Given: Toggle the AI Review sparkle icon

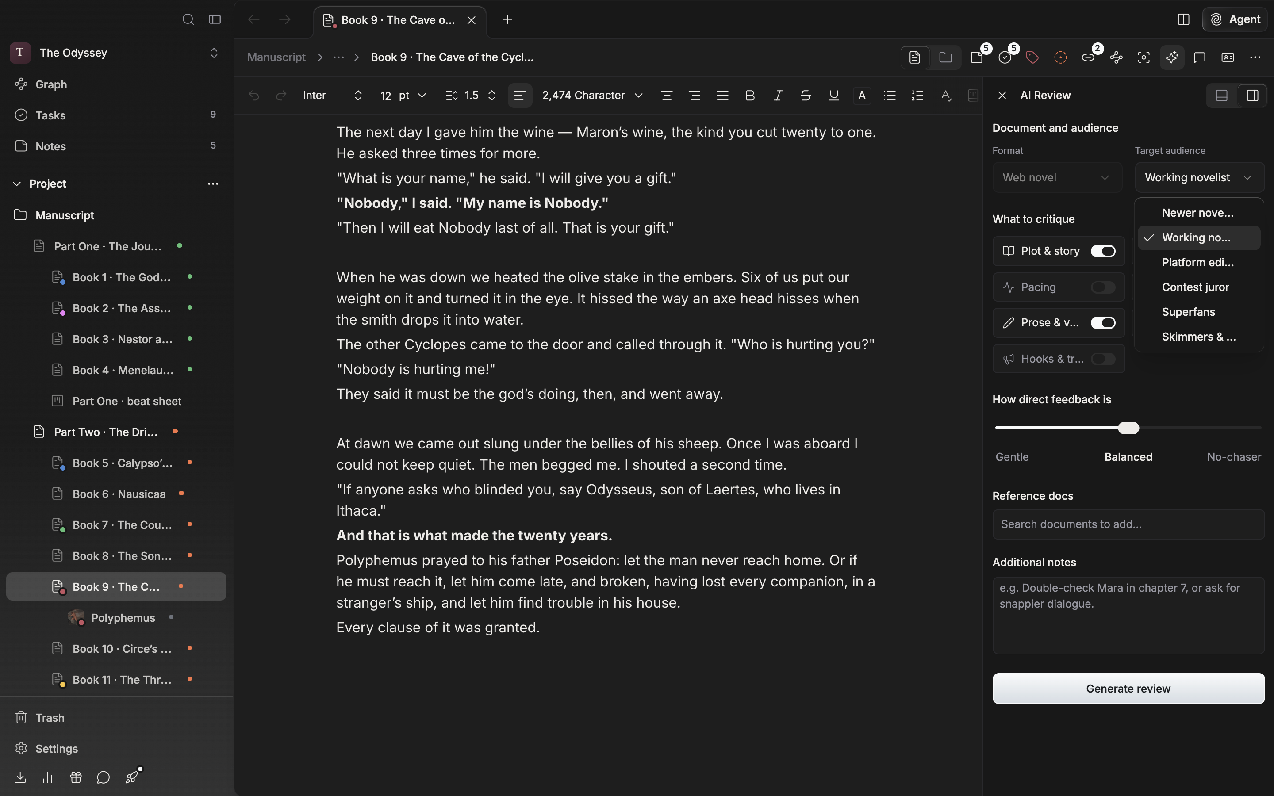Looking at the screenshot, I should point(1172,57).
